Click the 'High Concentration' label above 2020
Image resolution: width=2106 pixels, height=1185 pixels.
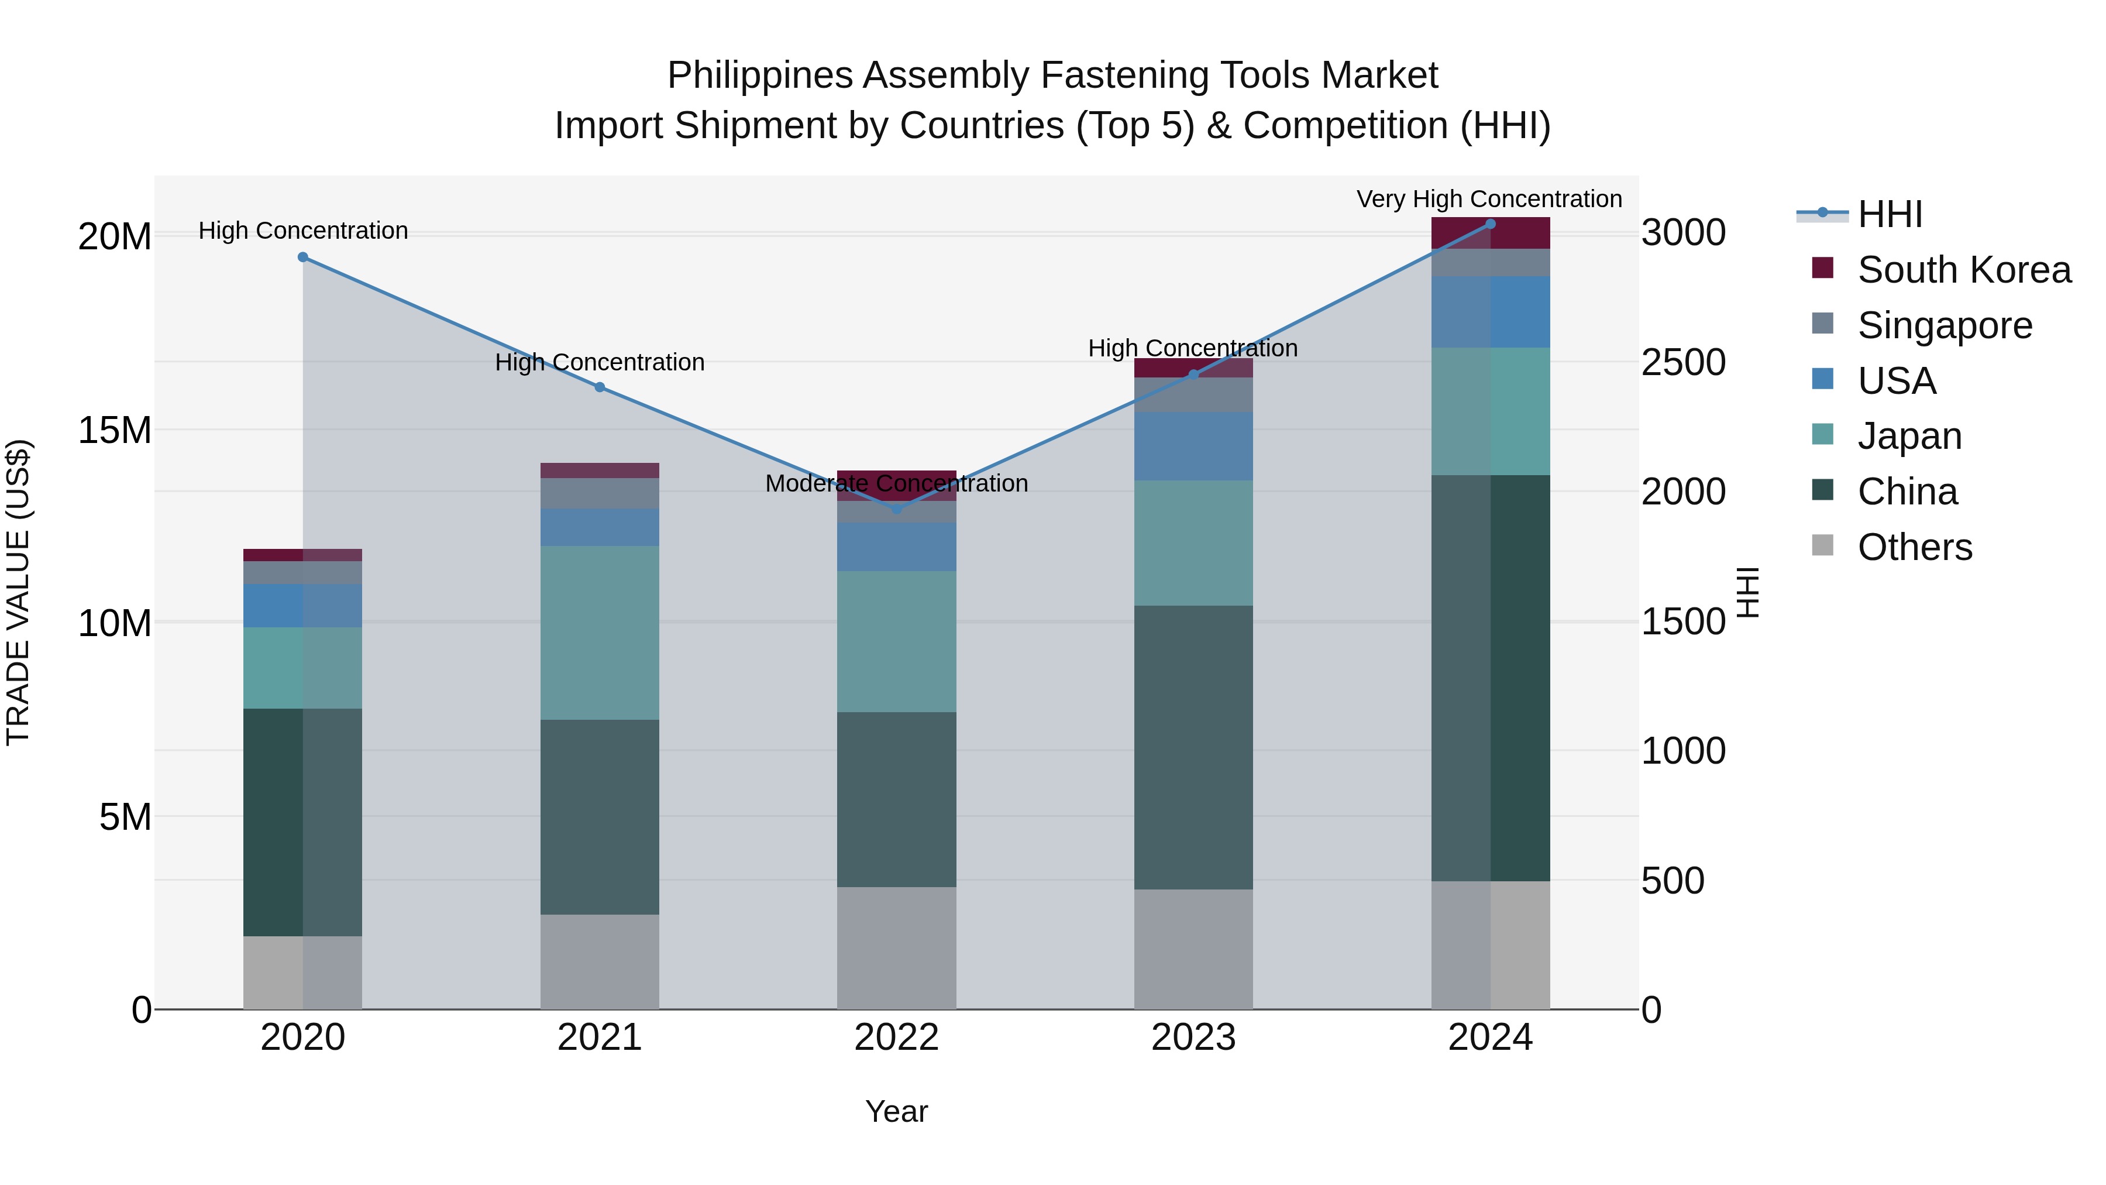click(x=302, y=231)
